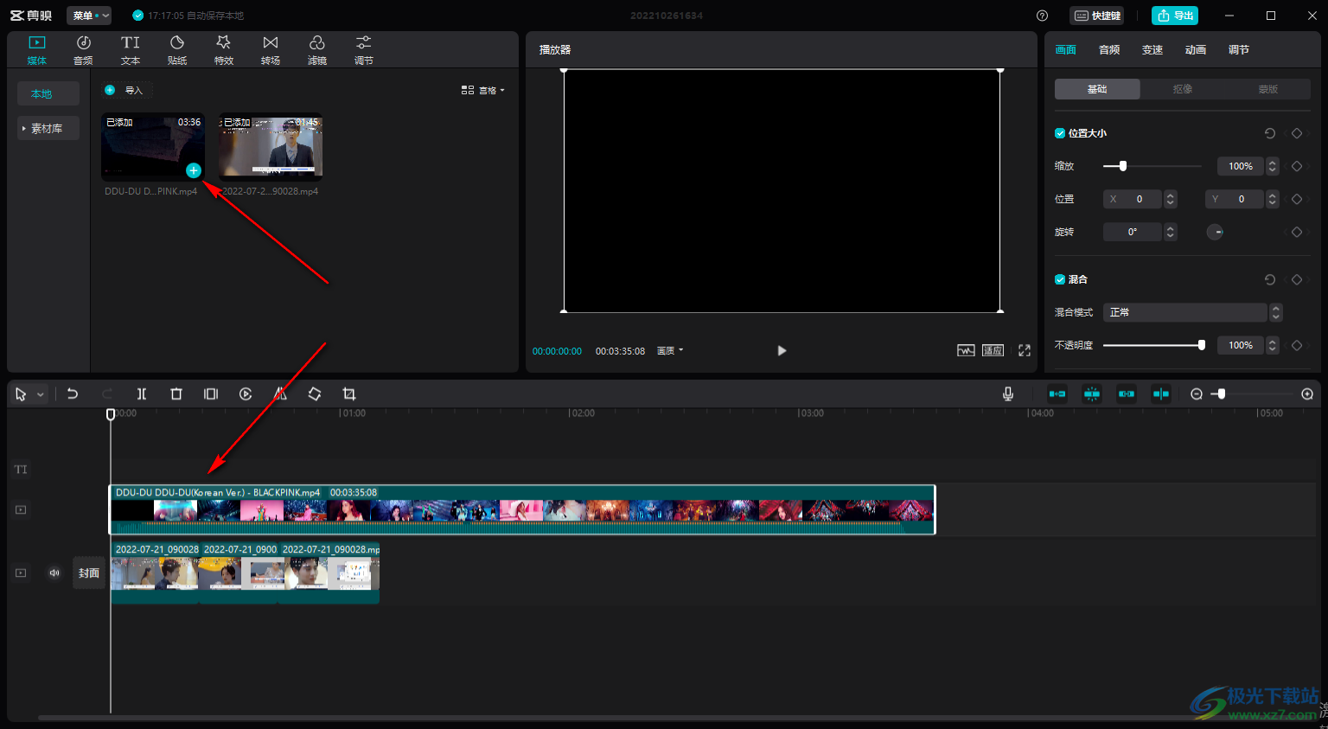Click the reverse playback tool icon
Screen dimensions: 1328x729
(246, 393)
